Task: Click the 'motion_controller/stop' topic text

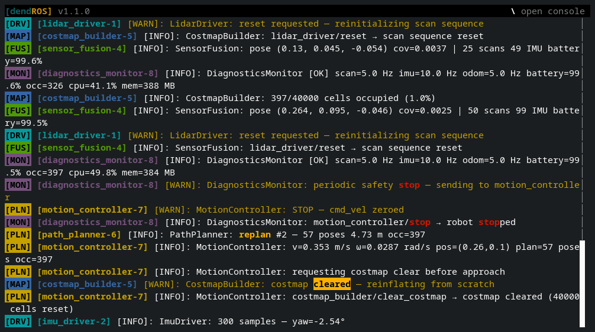Action: [372, 222]
